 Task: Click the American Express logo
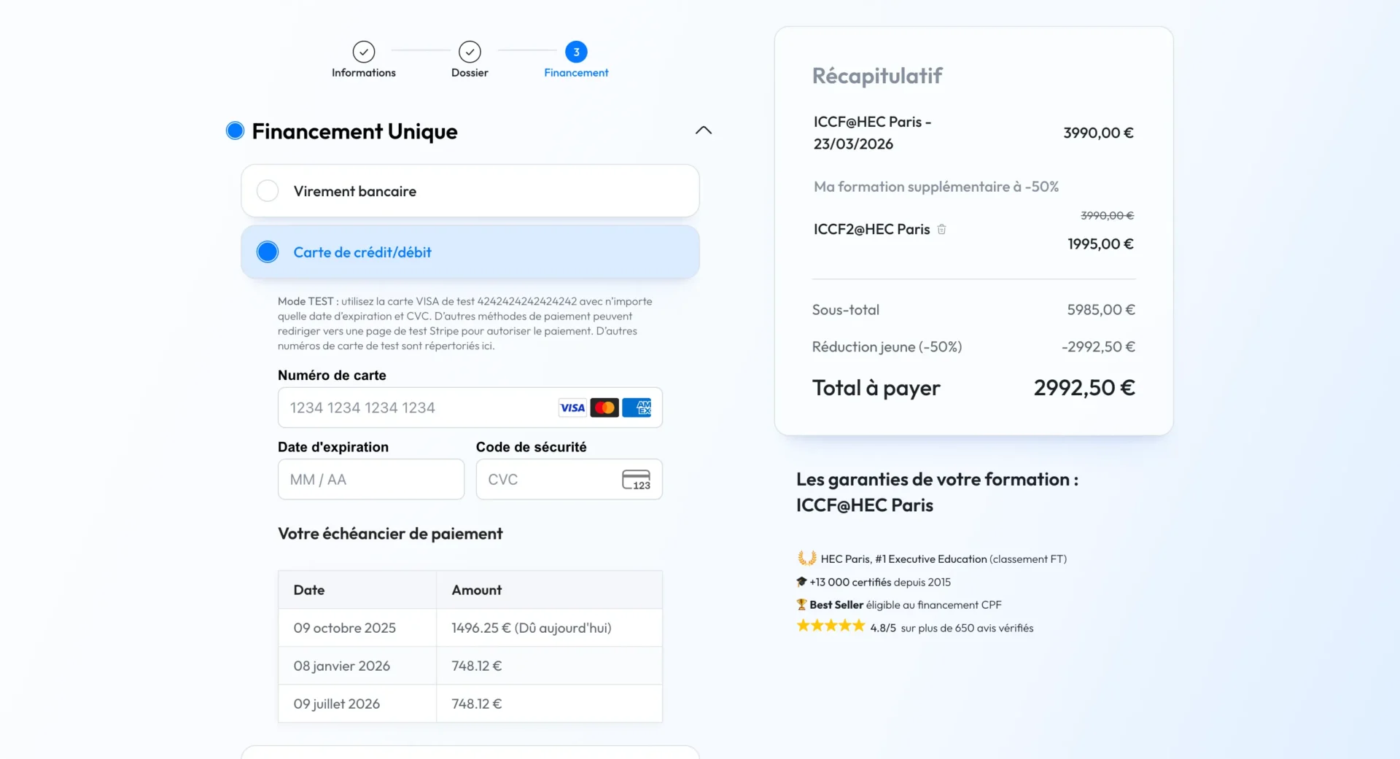click(637, 408)
